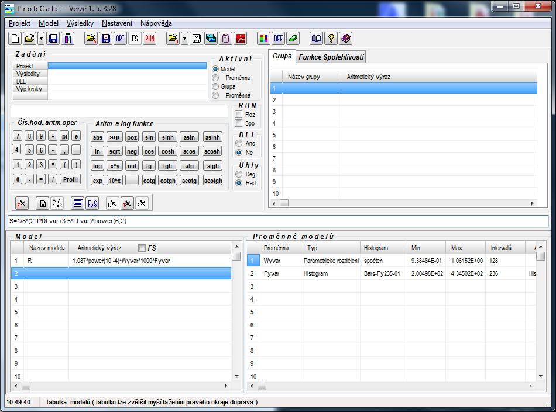
Task: Click the open book manual icon
Action: click(x=316, y=38)
